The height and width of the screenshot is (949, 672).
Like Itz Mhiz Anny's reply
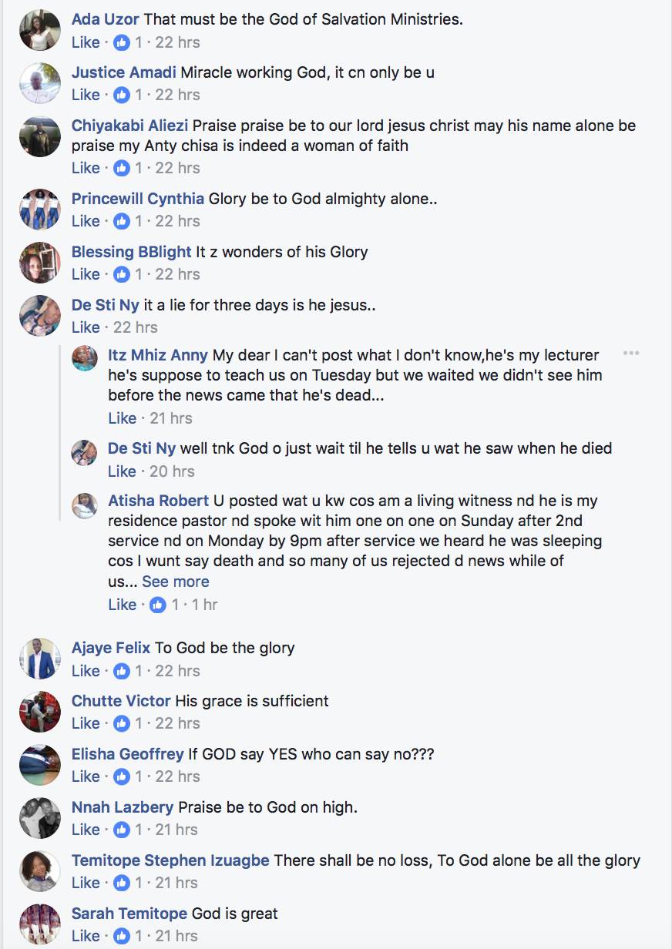[122, 418]
